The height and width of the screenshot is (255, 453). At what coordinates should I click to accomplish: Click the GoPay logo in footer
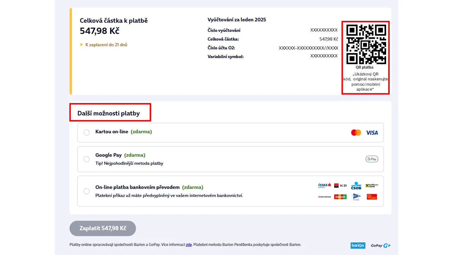click(380, 245)
